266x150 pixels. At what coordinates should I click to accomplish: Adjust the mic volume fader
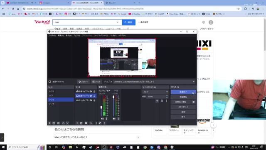coord(113,97)
